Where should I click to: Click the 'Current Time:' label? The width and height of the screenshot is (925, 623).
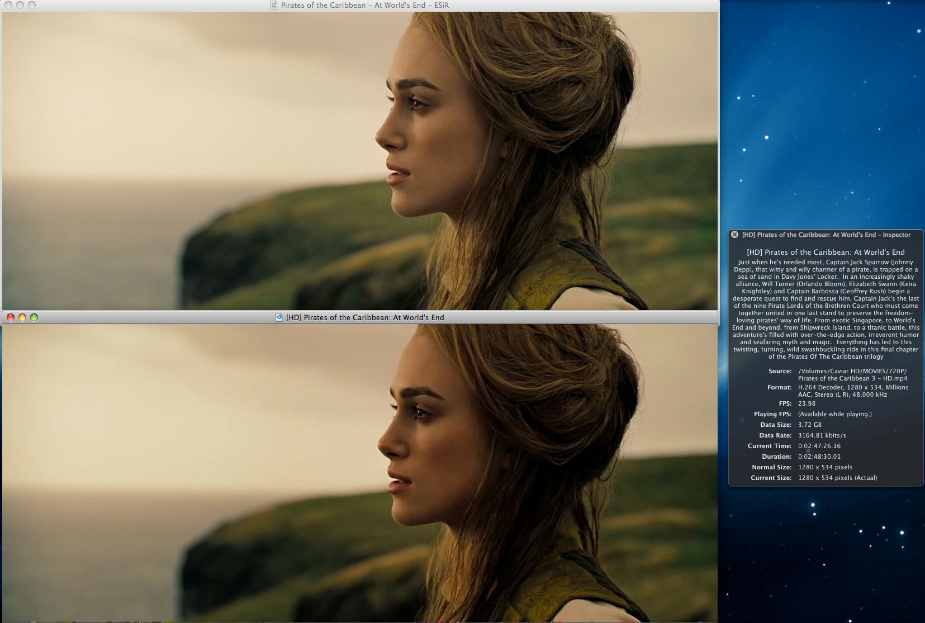[x=770, y=446]
